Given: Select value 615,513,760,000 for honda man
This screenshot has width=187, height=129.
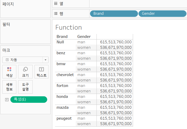Looking at the screenshot, I should click(116, 97).
